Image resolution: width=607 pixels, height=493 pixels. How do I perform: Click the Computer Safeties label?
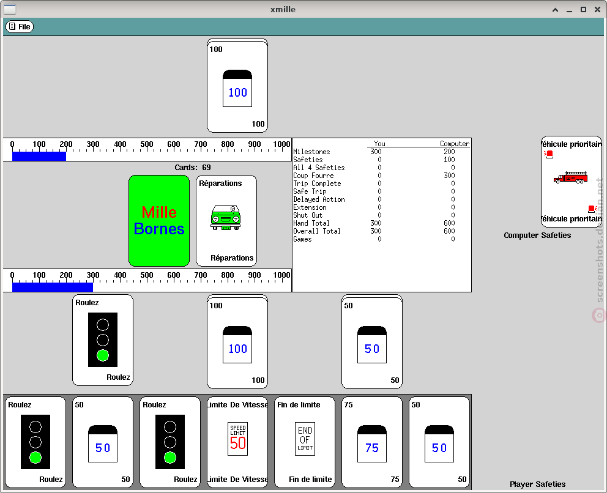point(537,235)
